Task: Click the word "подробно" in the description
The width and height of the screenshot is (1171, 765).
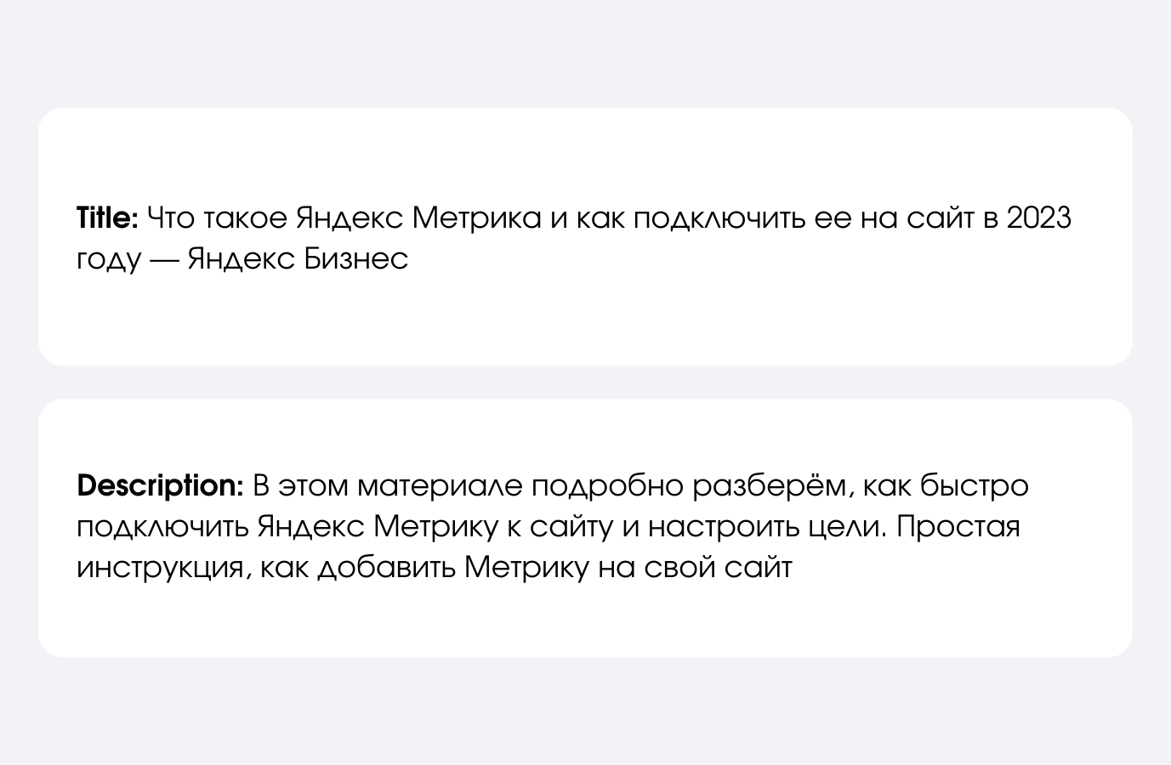Action: (608, 488)
